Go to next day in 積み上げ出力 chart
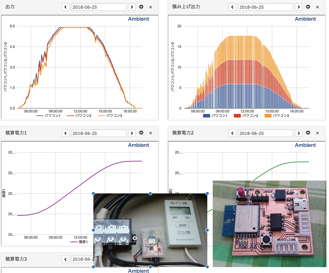This screenshot has height=273, width=329. coord(298,7)
